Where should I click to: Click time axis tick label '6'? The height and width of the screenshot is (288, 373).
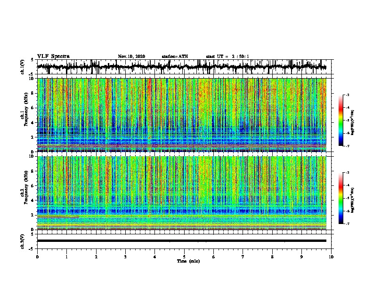click(214, 257)
